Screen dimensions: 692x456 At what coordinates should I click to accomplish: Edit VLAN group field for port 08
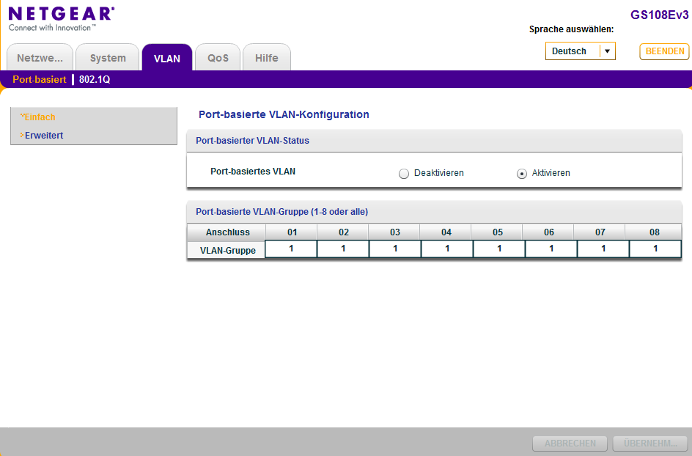(x=655, y=249)
